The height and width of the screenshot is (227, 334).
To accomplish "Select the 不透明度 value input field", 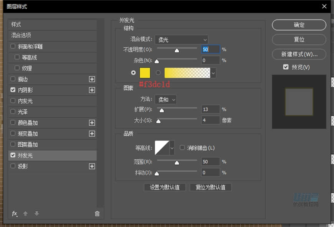I will [x=210, y=49].
